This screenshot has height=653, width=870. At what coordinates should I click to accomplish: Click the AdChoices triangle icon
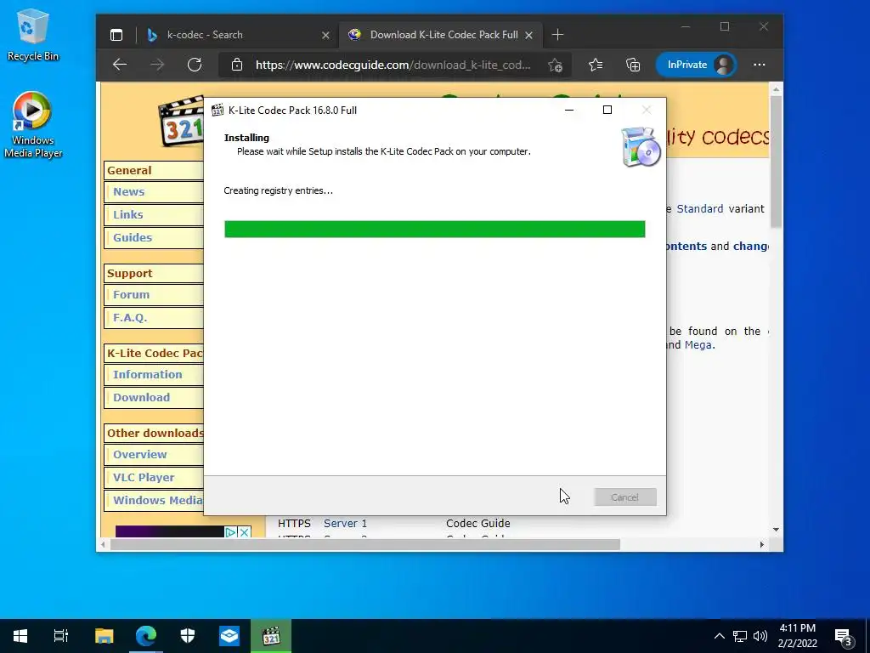click(231, 532)
